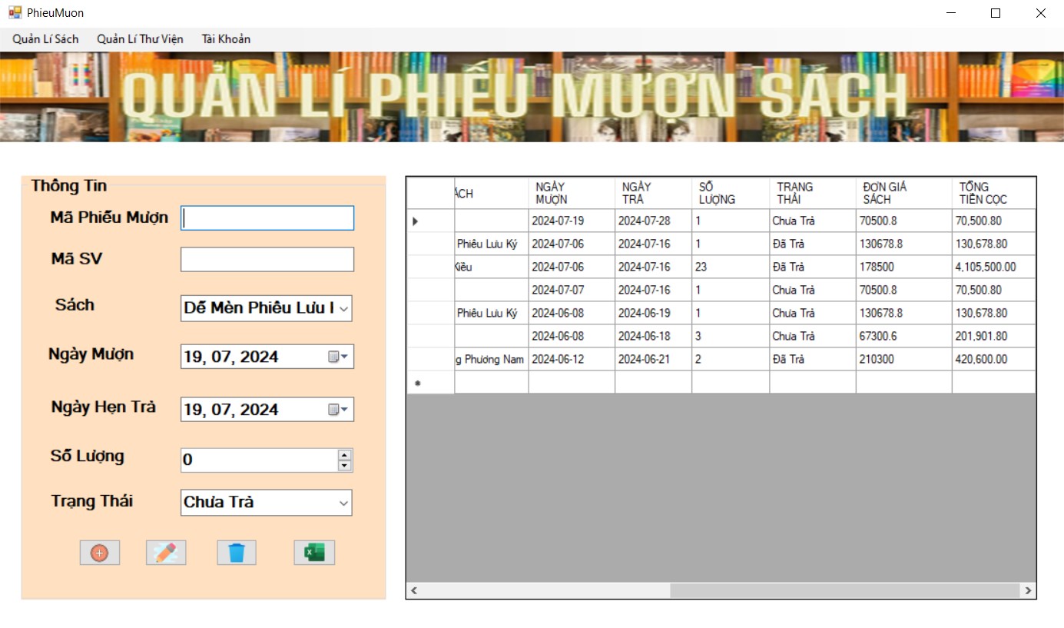The height and width of the screenshot is (628, 1064).
Task: Expand the Trạng Thái status dropdown
Action: [x=343, y=503]
